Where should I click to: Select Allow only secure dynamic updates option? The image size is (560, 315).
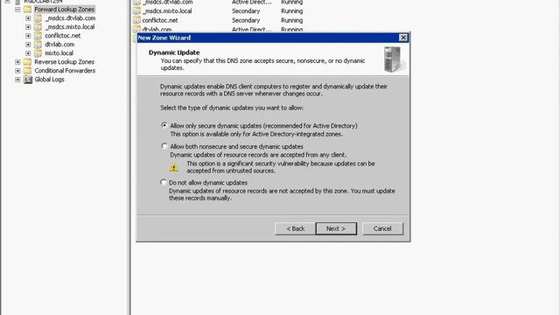click(164, 125)
